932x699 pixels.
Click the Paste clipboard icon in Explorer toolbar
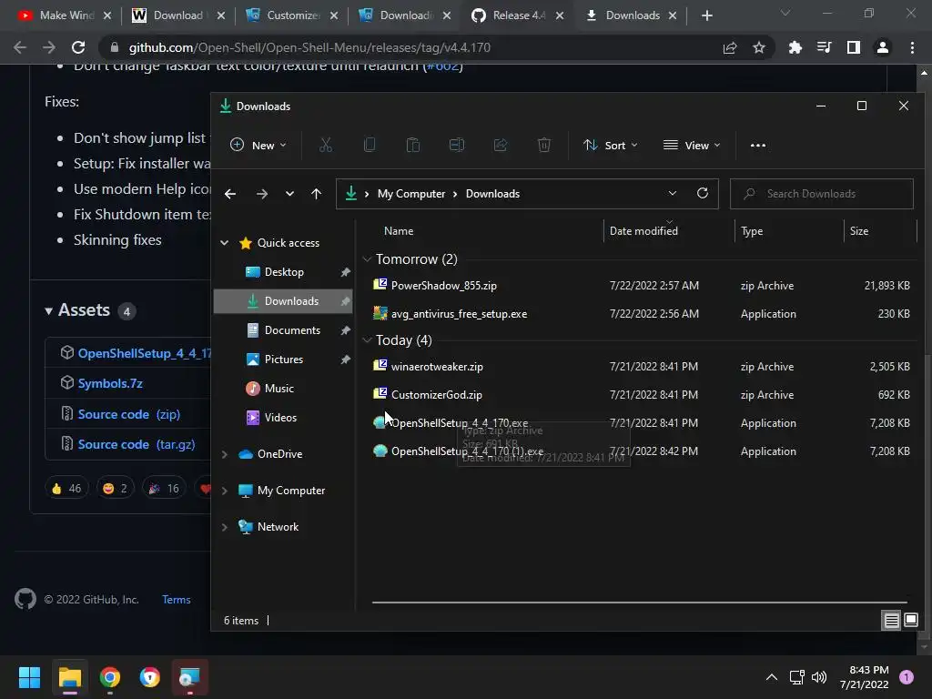click(413, 145)
